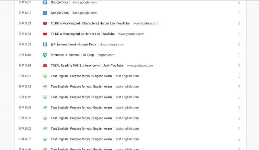259x150 pixels.
Task: Click Test English checkmark favicon in 오후 4:57 row
Action: pos(45,139)
